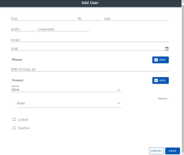Click into the Suffix field

coord(23,29)
